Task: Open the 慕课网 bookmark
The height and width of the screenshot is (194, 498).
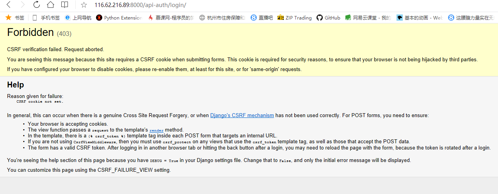Action: [x=171, y=18]
